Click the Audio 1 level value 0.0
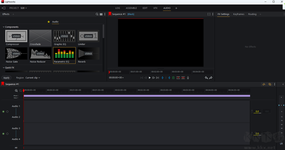Image resolution: width=285 pixels, height=150 pixels. point(257,112)
